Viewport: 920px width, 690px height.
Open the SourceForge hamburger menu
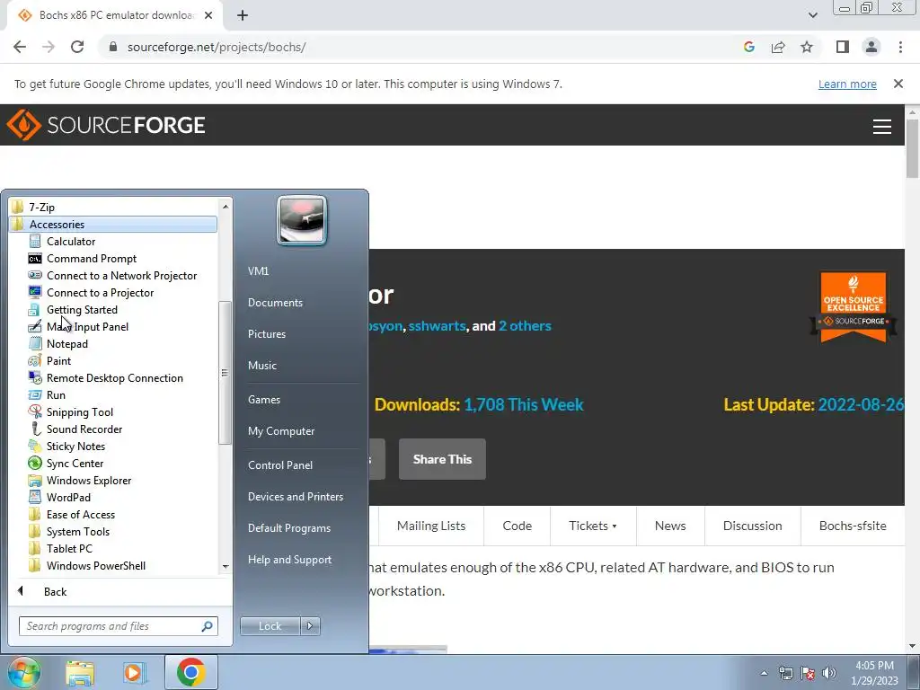coord(882,126)
